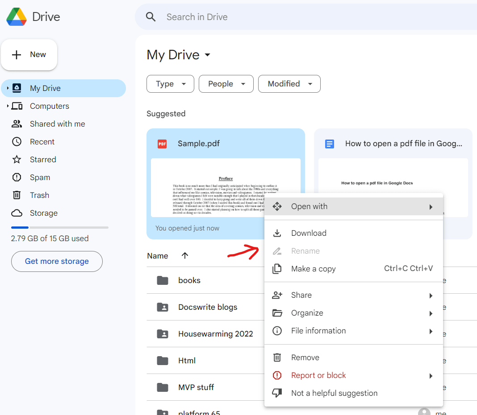Select Download from the context menu

click(309, 233)
